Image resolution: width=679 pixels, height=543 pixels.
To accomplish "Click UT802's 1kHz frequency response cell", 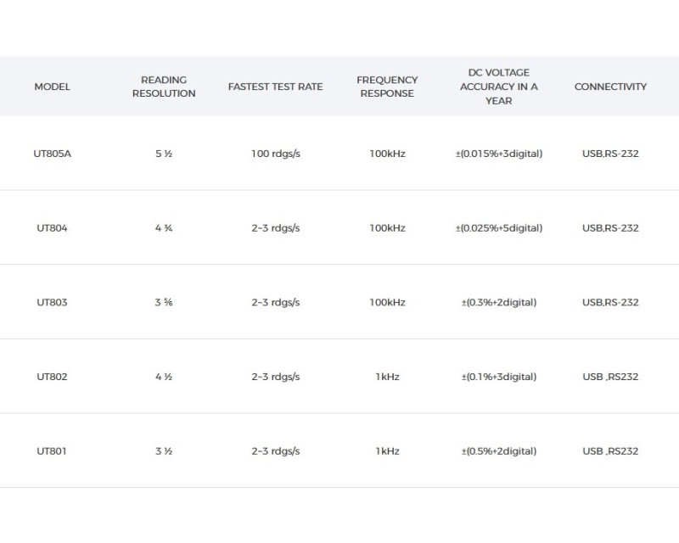I will pyautogui.click(x=387, y=377).
